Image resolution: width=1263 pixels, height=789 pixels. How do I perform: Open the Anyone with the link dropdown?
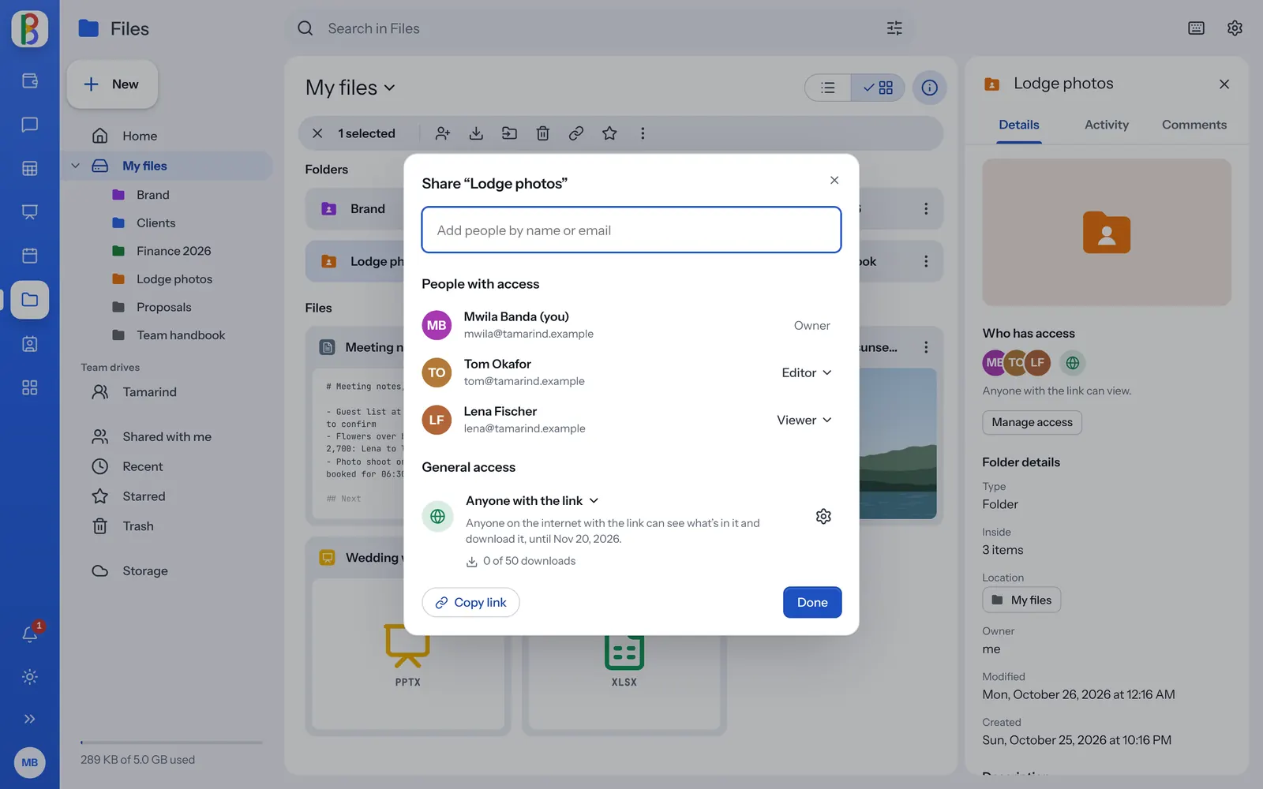533,500
